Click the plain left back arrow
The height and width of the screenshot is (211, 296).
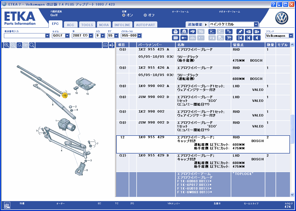coord(257,38)
